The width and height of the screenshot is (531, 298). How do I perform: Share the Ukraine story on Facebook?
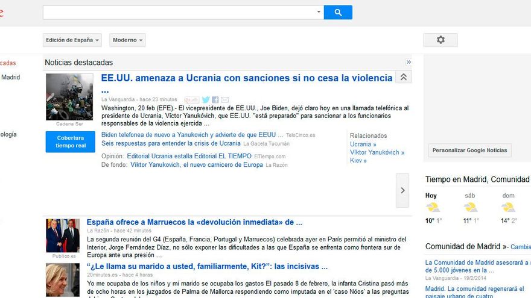[x=215, y=100]
